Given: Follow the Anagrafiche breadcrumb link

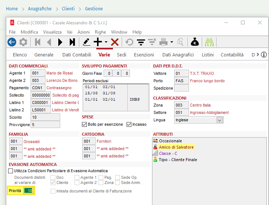Looking at the screenshot, I should pos(39,9).
